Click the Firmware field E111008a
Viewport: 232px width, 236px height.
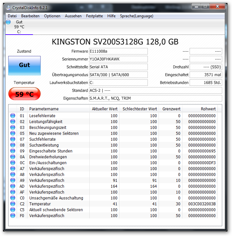[x=118, y=51]
